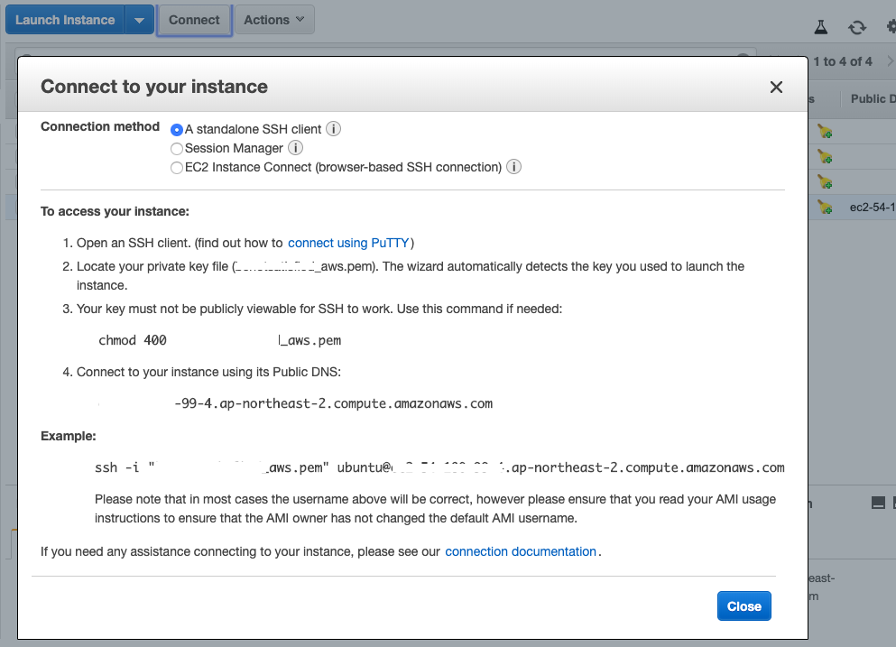Close the Connect dialog with X
Viewport: 896px width, 647px height.
pyautogui.click(x=776, y=87)
